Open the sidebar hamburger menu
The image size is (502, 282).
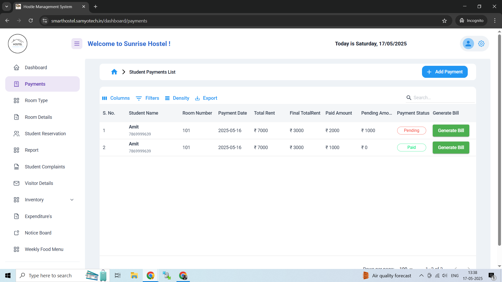tap(77, 44)
